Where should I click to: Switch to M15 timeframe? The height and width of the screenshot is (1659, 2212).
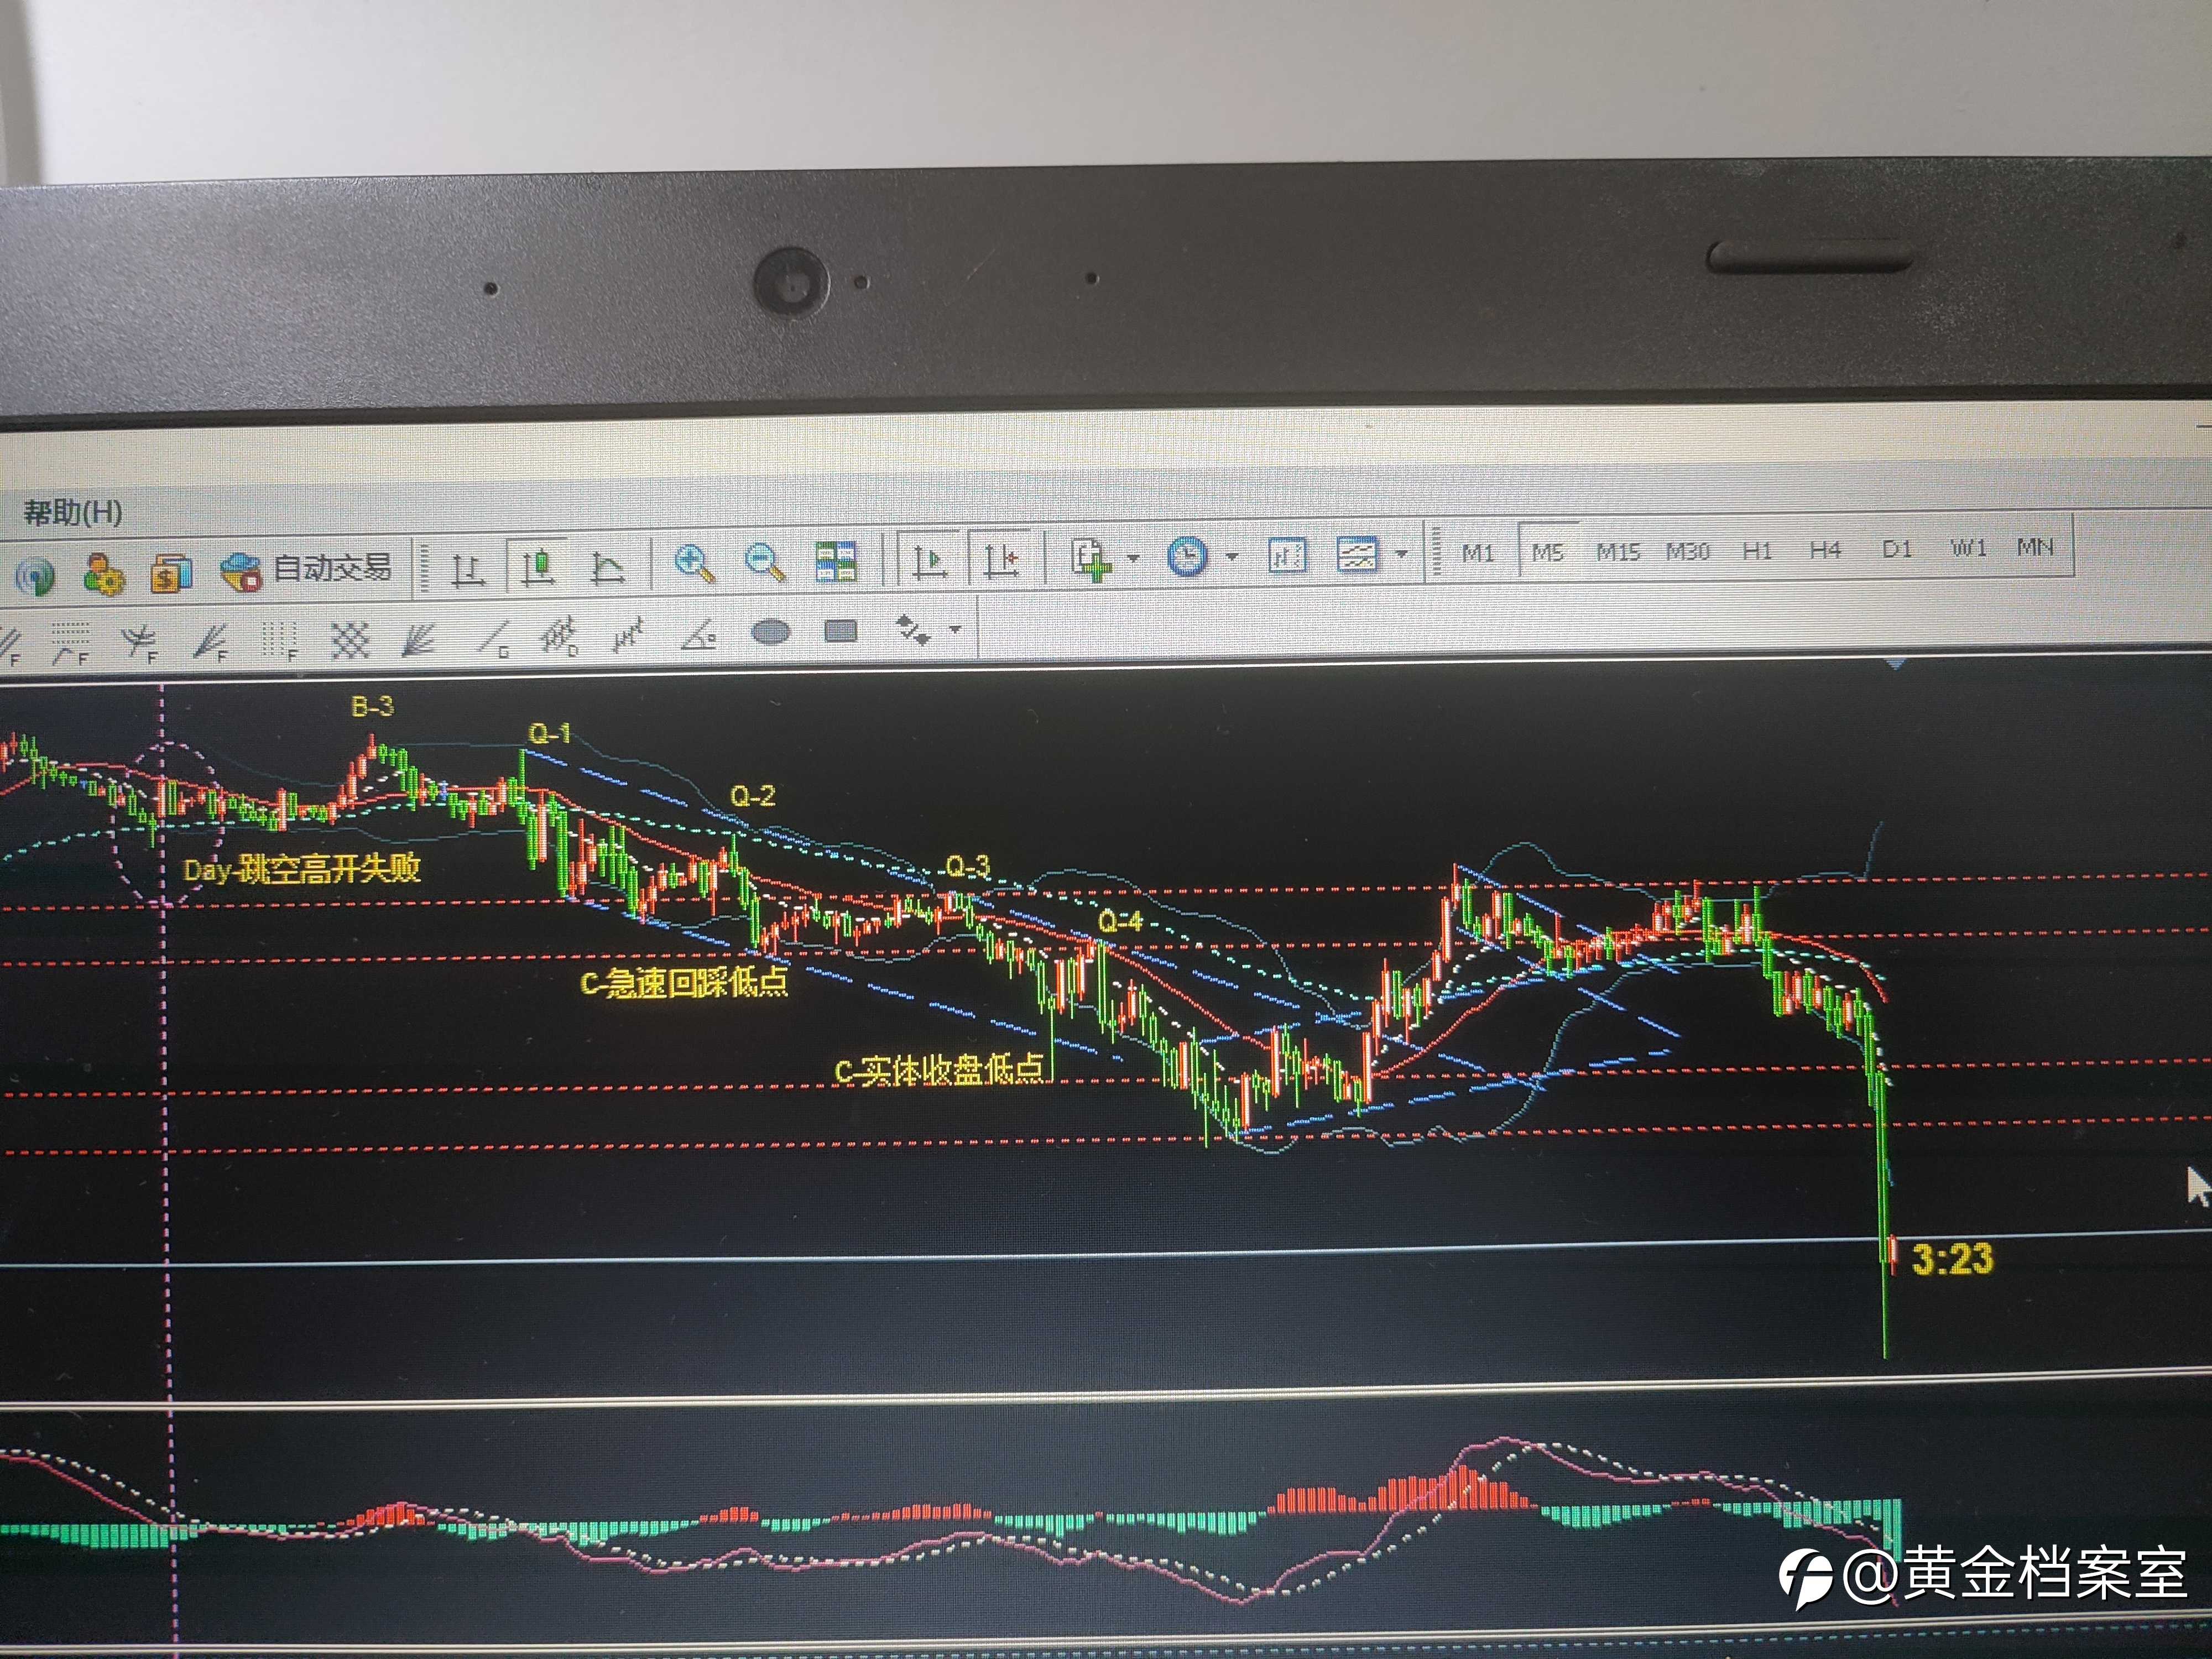pos(1618,551)
